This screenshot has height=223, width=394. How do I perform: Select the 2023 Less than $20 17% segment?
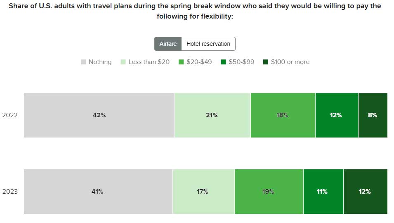[203, 192]
